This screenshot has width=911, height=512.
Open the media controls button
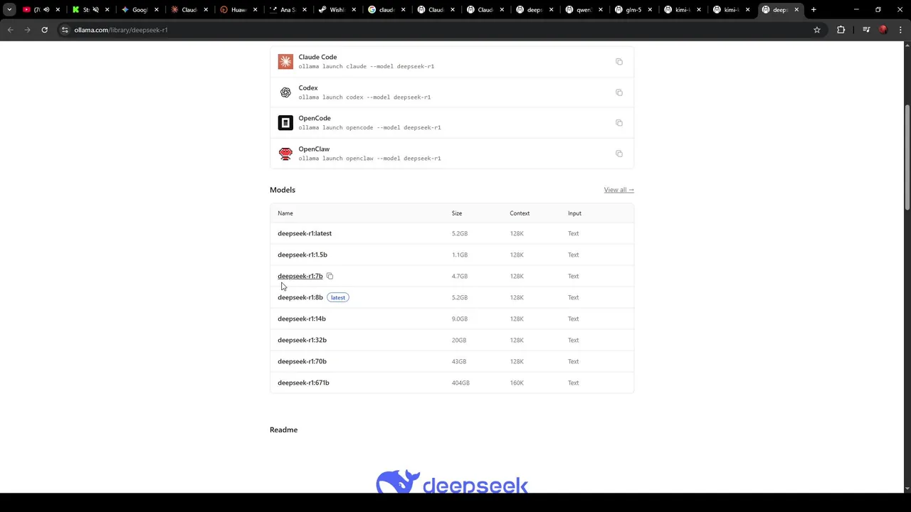[x=866, y=30]
